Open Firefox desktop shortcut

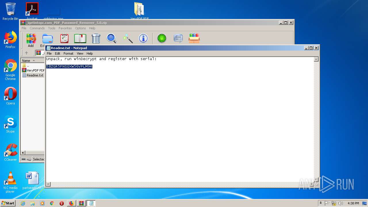[x=10, y=40]
